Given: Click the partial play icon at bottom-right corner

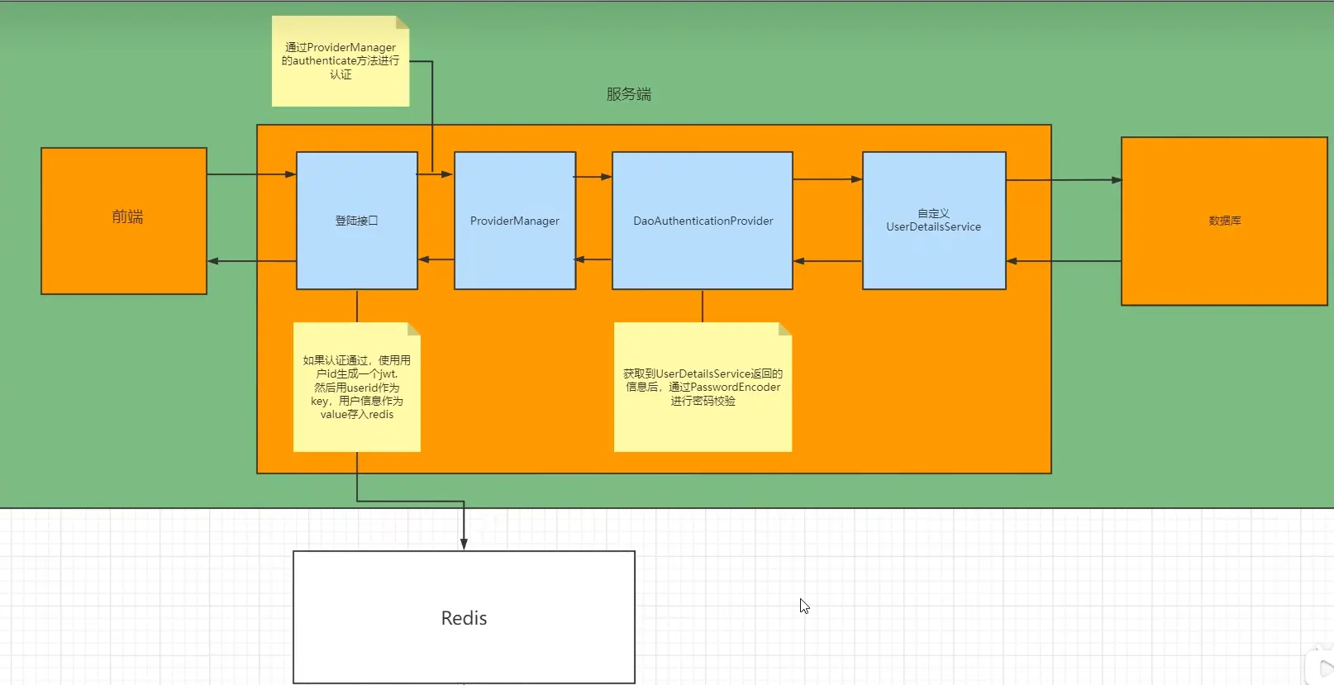Looking at the screenshot, I should [x=1325, y=668].
